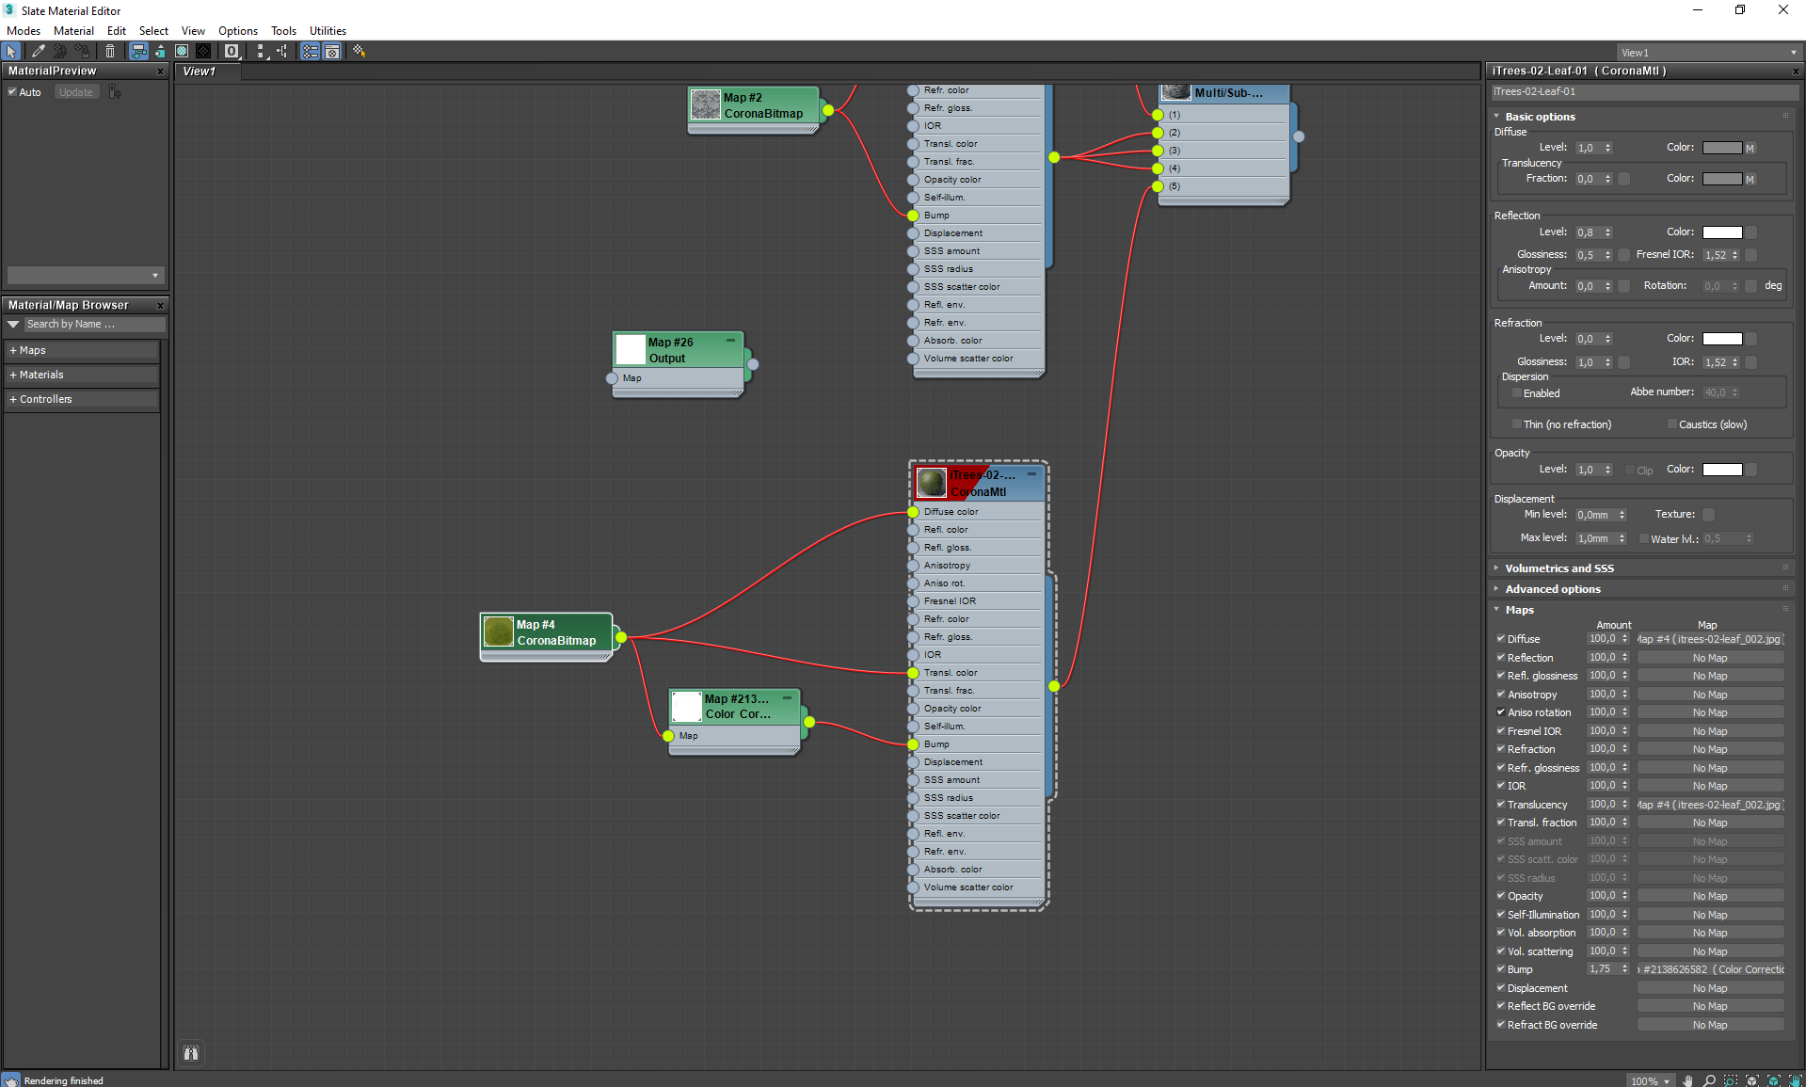Click the Reflection No Map button

point(1710,658)
